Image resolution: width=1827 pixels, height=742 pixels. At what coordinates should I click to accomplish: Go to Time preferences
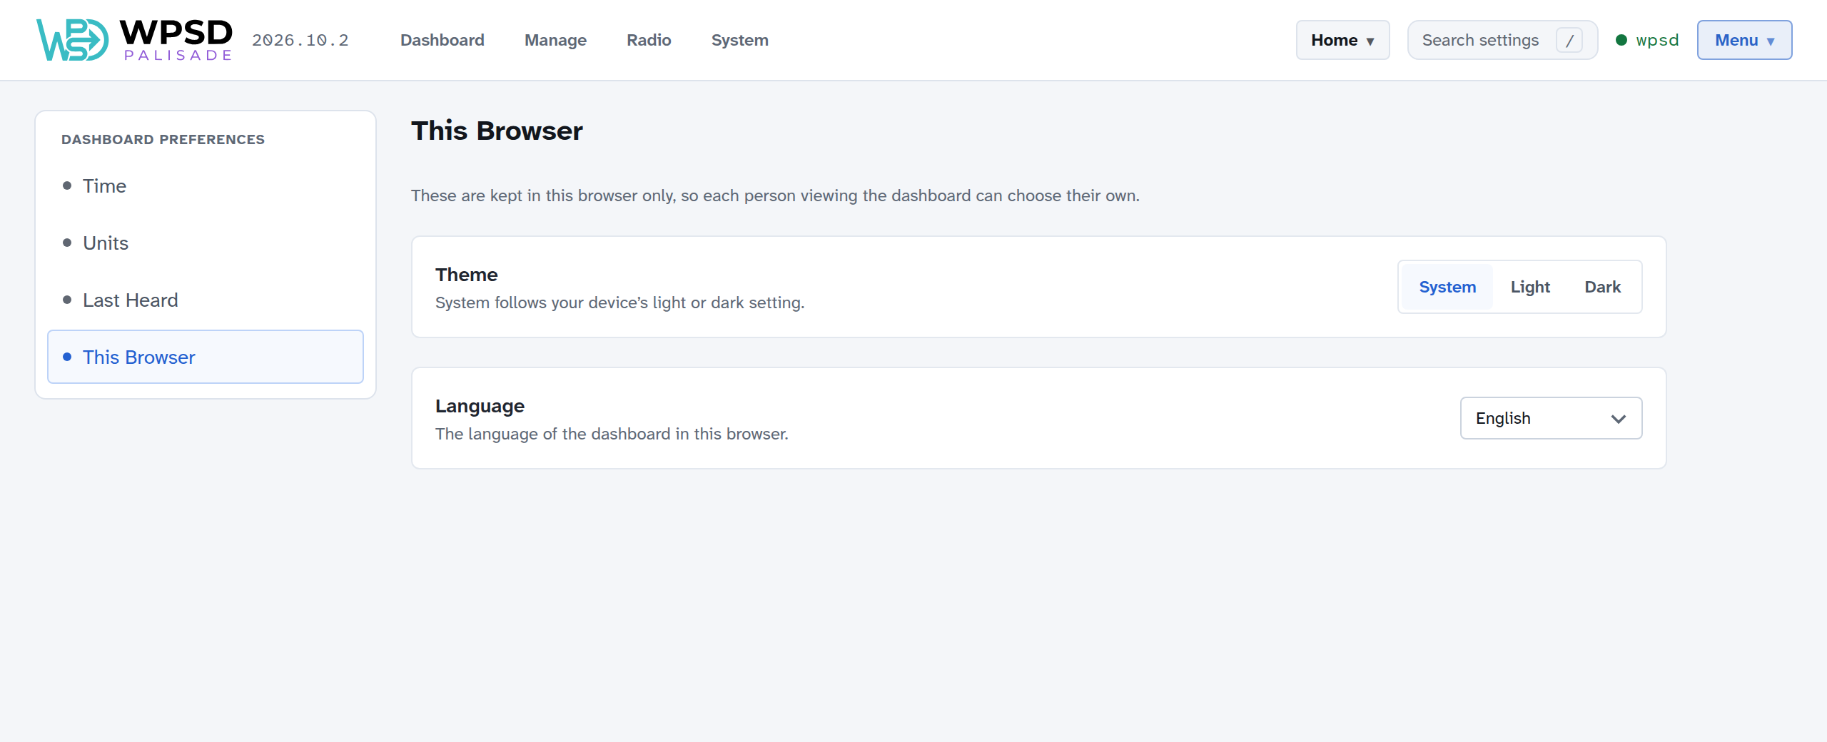coord(206,185)
